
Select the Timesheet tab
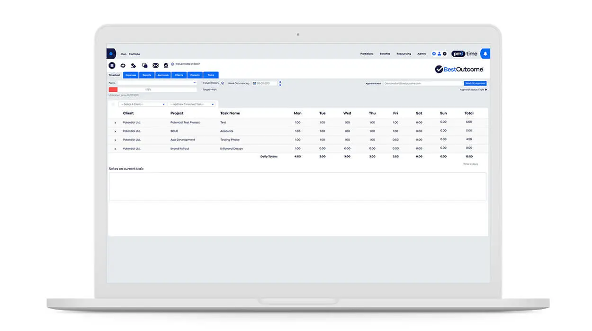pyautogui.click(x=115, y=75)
